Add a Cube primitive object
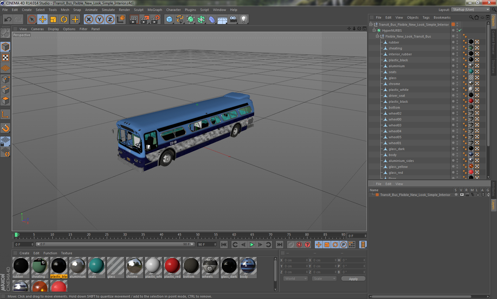Image resolution: width=497 pixels, height=299 pixels. pos(169,20)
